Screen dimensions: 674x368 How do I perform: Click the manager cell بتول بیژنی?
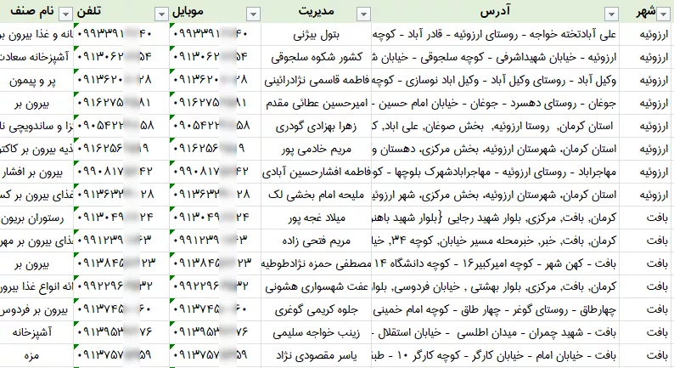316,34
